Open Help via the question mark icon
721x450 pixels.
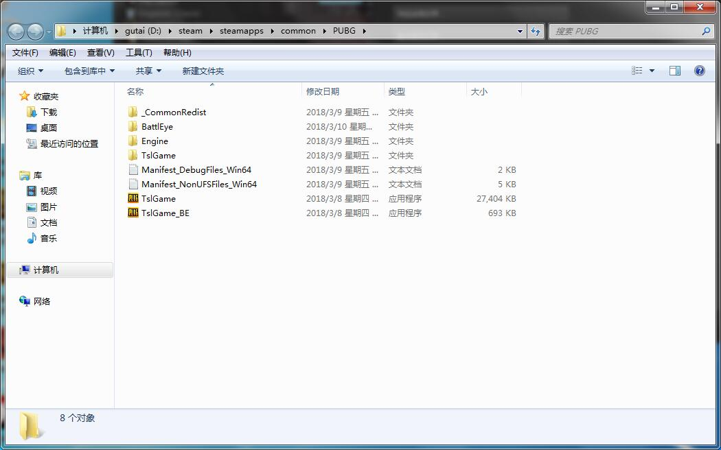700,71
